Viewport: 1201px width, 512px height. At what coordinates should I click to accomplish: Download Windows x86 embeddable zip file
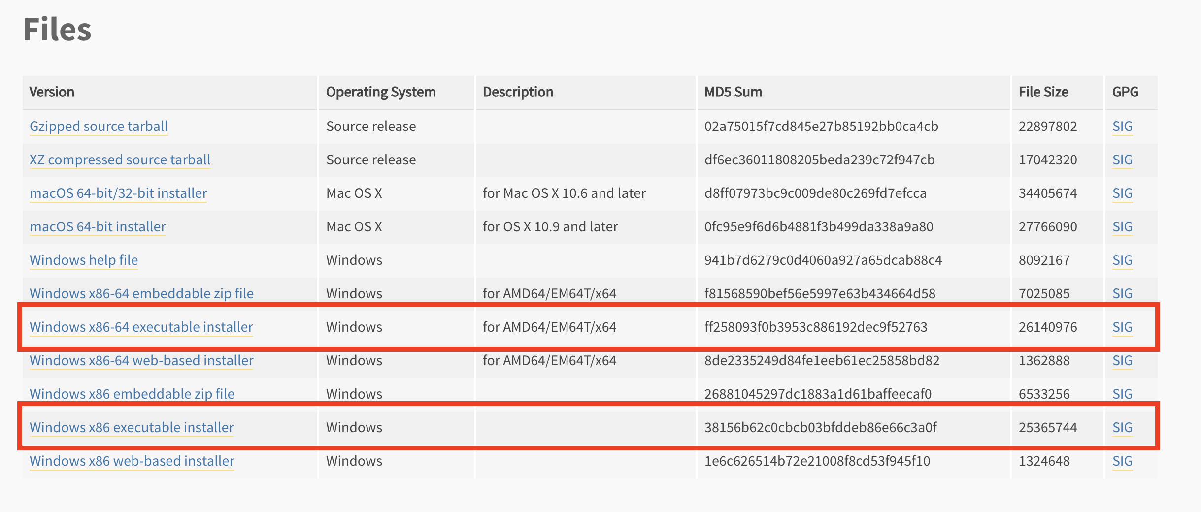132,394
